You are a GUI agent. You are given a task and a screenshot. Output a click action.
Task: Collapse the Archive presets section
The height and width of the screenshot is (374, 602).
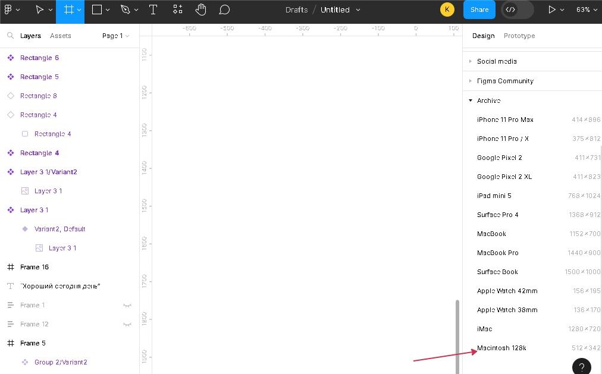click(x=471, y=100)
